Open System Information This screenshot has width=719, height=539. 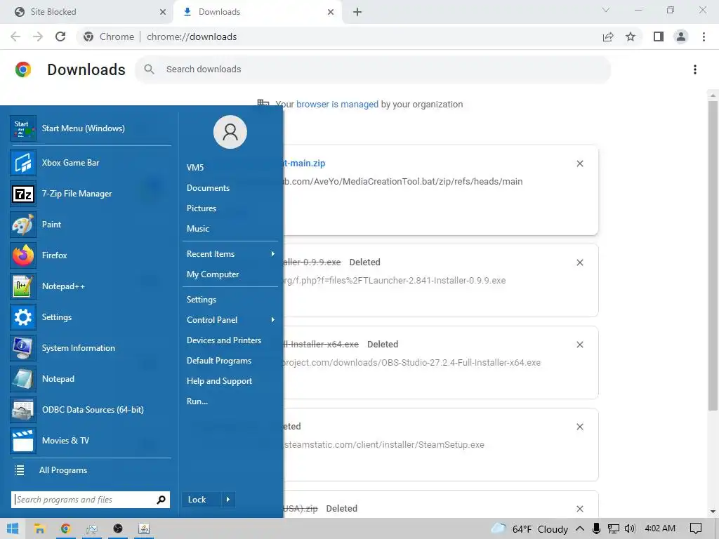coord(91,348)
